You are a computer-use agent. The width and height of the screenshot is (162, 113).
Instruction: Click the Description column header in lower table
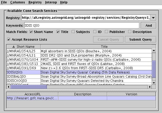(83, 94)
